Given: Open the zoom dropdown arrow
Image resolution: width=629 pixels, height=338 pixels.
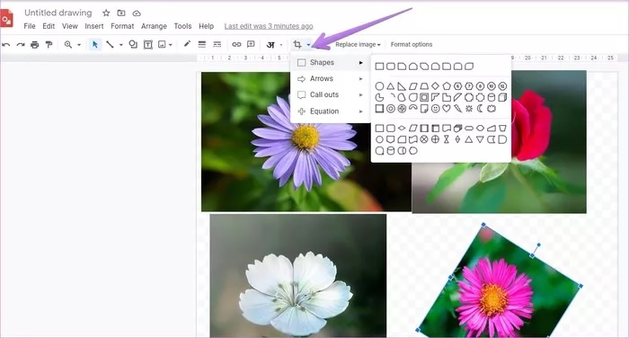Looking at the screenshot, I should point(79,45).
